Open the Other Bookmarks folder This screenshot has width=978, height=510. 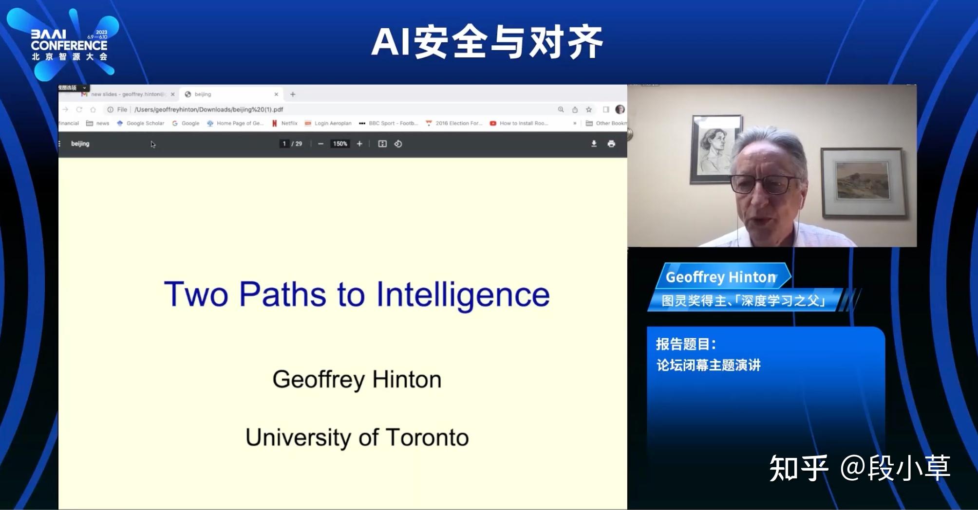(x=606, y=123)
